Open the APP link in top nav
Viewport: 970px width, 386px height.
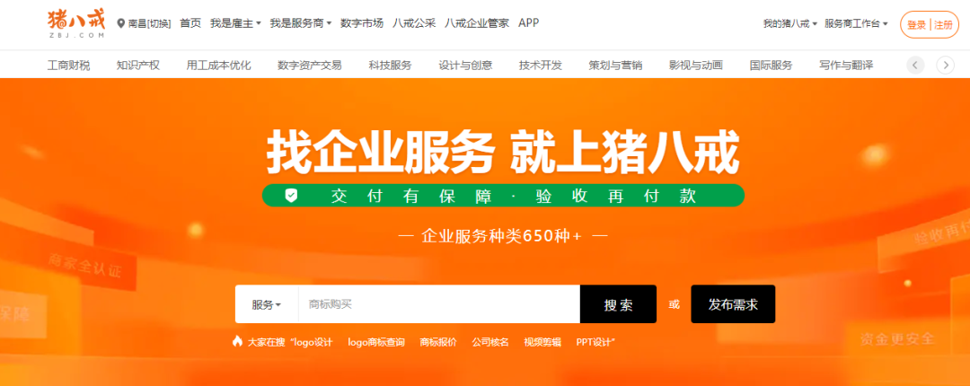click(x=528, y=22)
